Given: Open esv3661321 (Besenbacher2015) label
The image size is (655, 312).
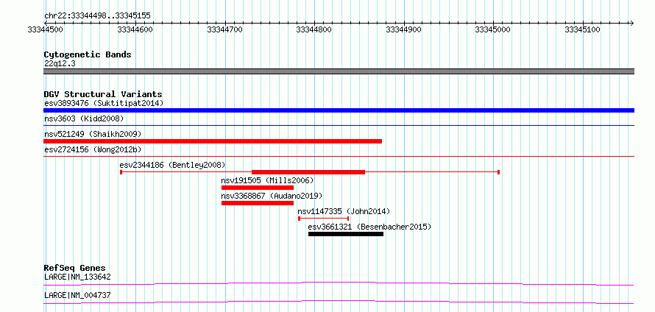Looking at the screenshot, I should (369, 227).
